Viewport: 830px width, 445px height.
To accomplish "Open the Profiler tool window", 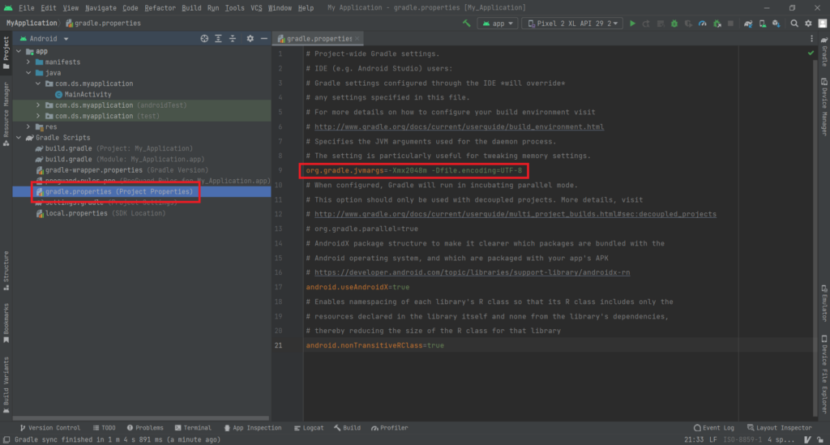I will coord(390,427).
